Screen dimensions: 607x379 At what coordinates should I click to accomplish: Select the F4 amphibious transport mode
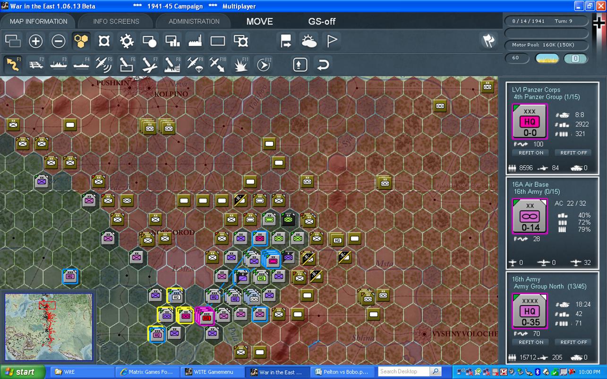(x=81, y=64)
